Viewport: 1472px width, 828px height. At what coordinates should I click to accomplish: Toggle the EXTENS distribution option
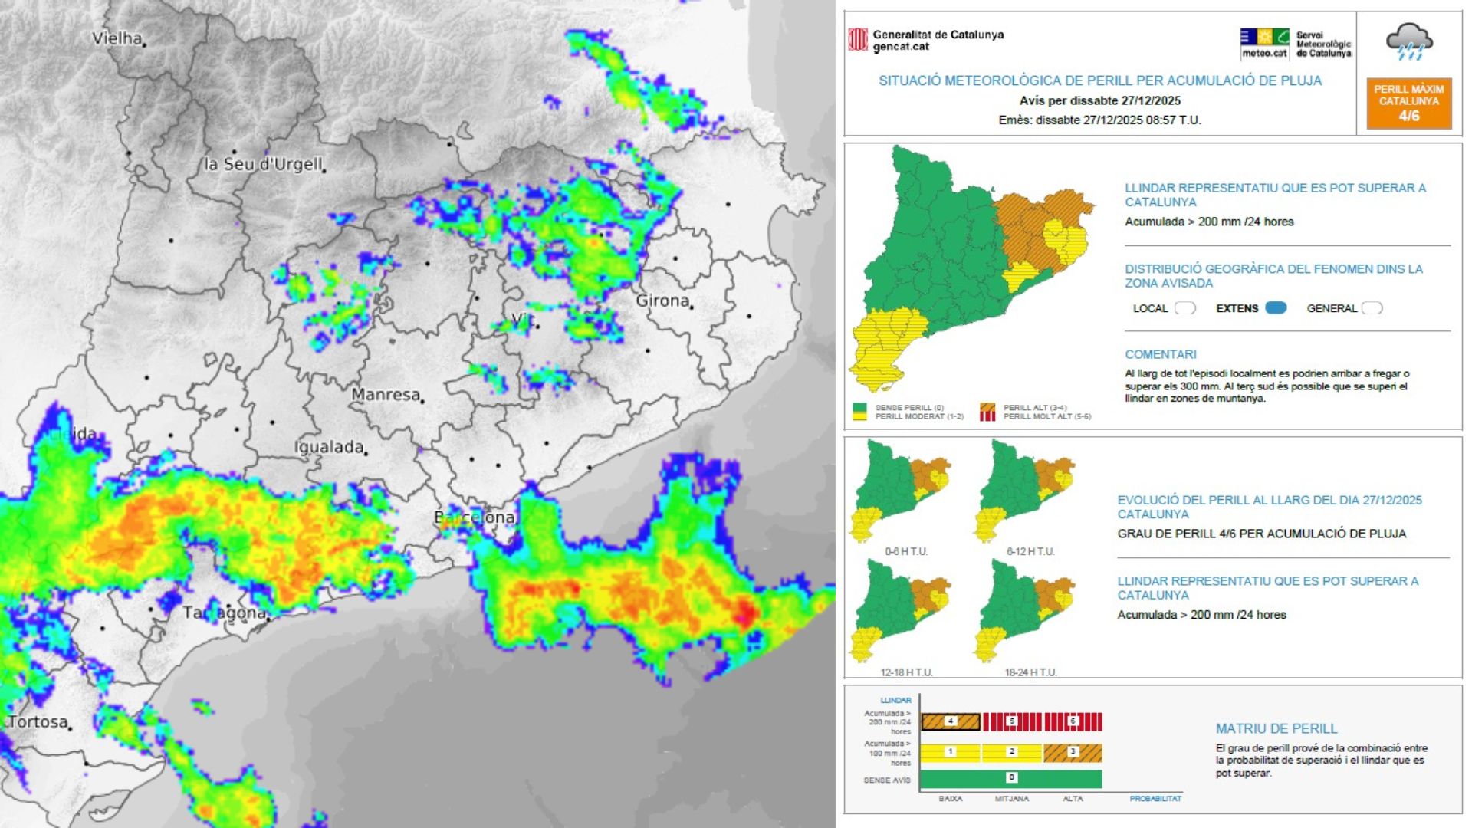pos(1276,308)
